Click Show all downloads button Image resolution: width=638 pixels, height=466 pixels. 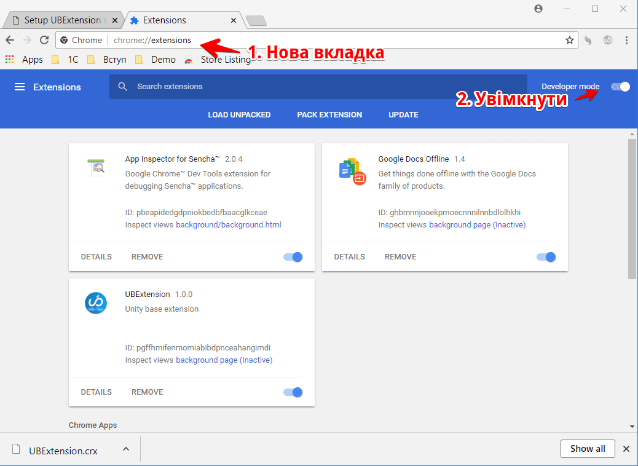(588, 449)
